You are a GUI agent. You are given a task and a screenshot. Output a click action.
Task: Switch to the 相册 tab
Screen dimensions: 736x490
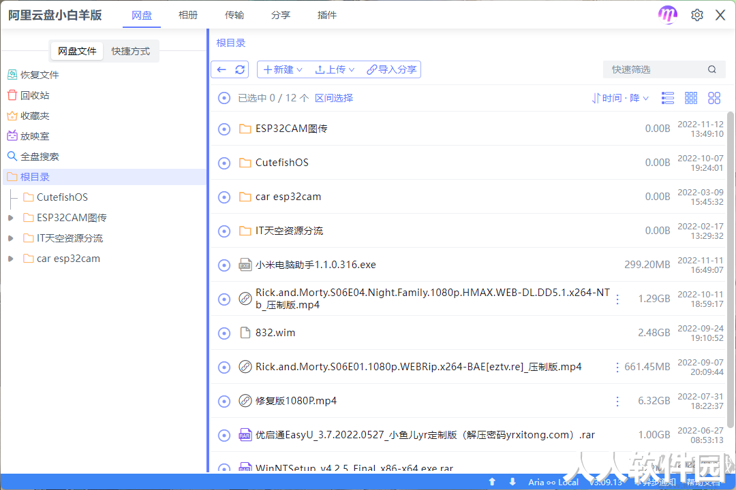click(188, 15)
